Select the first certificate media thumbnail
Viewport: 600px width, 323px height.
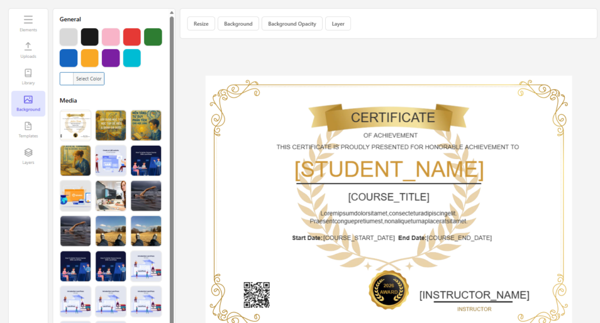click(76, 125)
